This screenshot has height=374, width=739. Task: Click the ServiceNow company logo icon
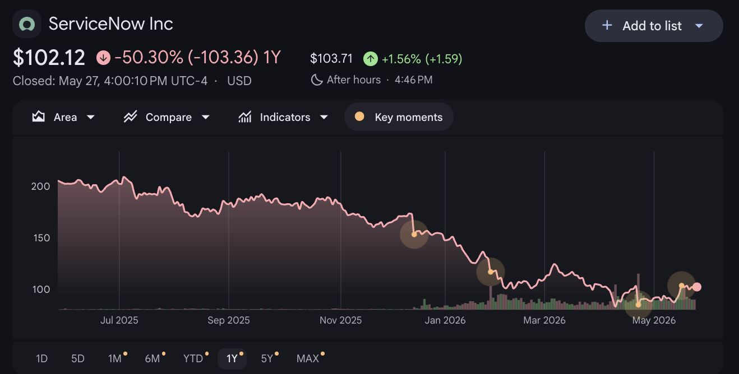coord(27,24)
